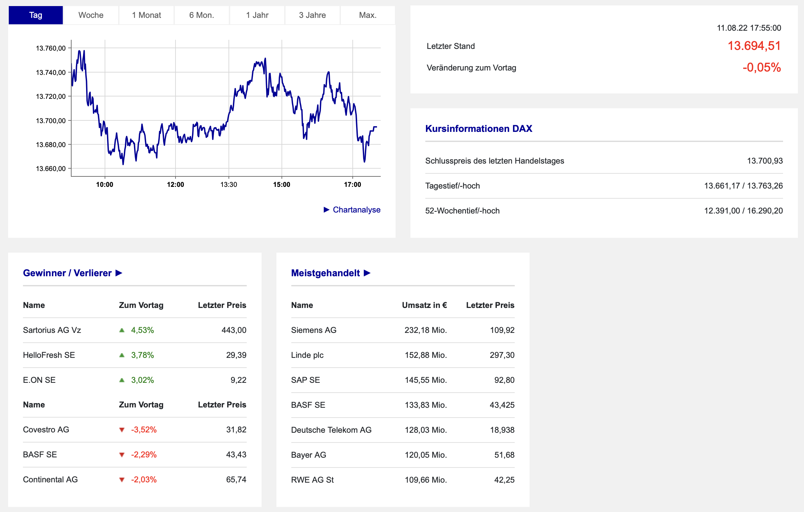Click Siemens turnover 232,18 Mio.
Image resolution: width=804 pixels, height=512 pixels.
(x=426, y=330)
